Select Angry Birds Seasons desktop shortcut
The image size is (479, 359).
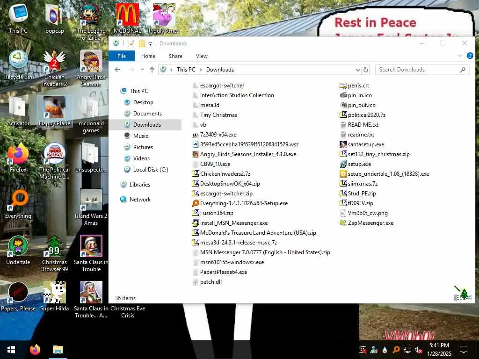click(91, 69)
